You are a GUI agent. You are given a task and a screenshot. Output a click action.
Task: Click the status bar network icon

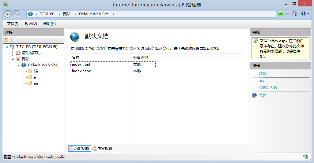pyautogui.click(x=305, y=157)
